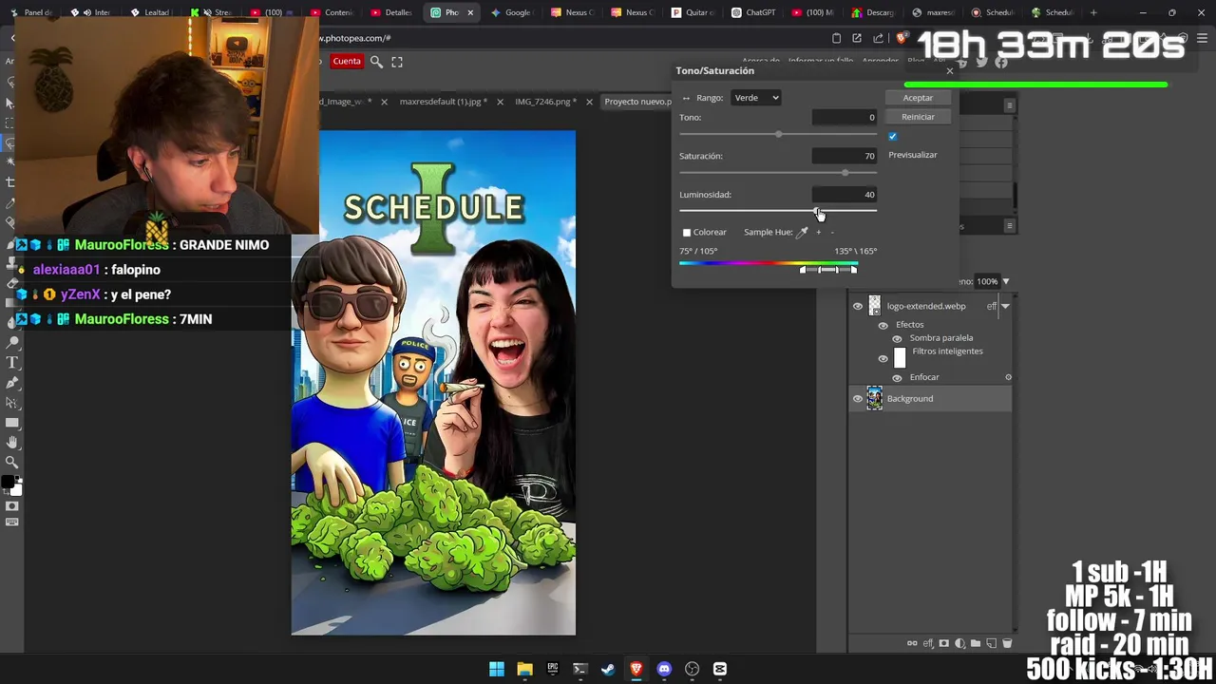Toggle visibility of Filtros inteligentes
Screen dimensions: 1216x684
[883, 358]
